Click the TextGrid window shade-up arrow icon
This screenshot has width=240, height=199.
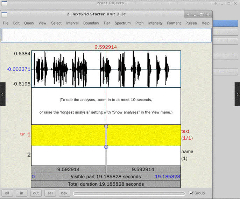188,15
